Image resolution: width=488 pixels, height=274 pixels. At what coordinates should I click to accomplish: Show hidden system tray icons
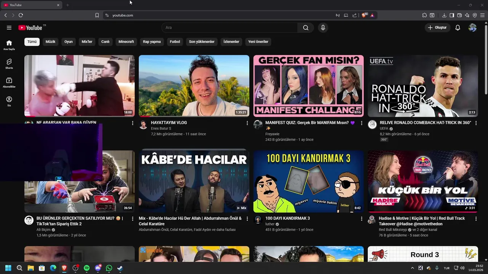click(412, 268)
